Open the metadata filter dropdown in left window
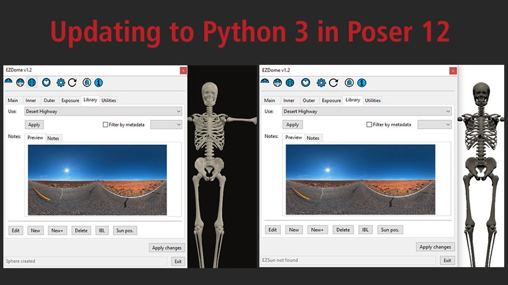The width and height of the screenshot is (508, 285). coord(166,125)
